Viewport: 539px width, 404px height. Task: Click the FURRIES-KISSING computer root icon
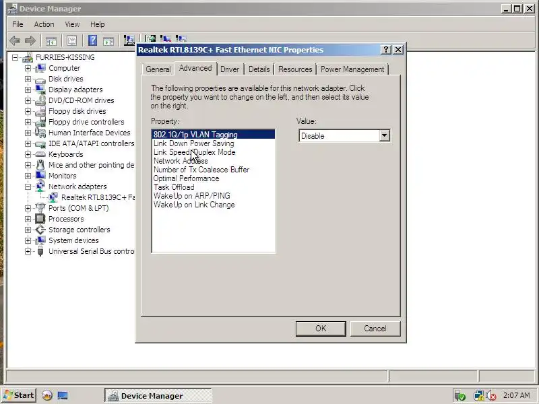coord(28,57)
